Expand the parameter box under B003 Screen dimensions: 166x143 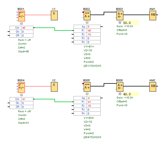[120, 22]
